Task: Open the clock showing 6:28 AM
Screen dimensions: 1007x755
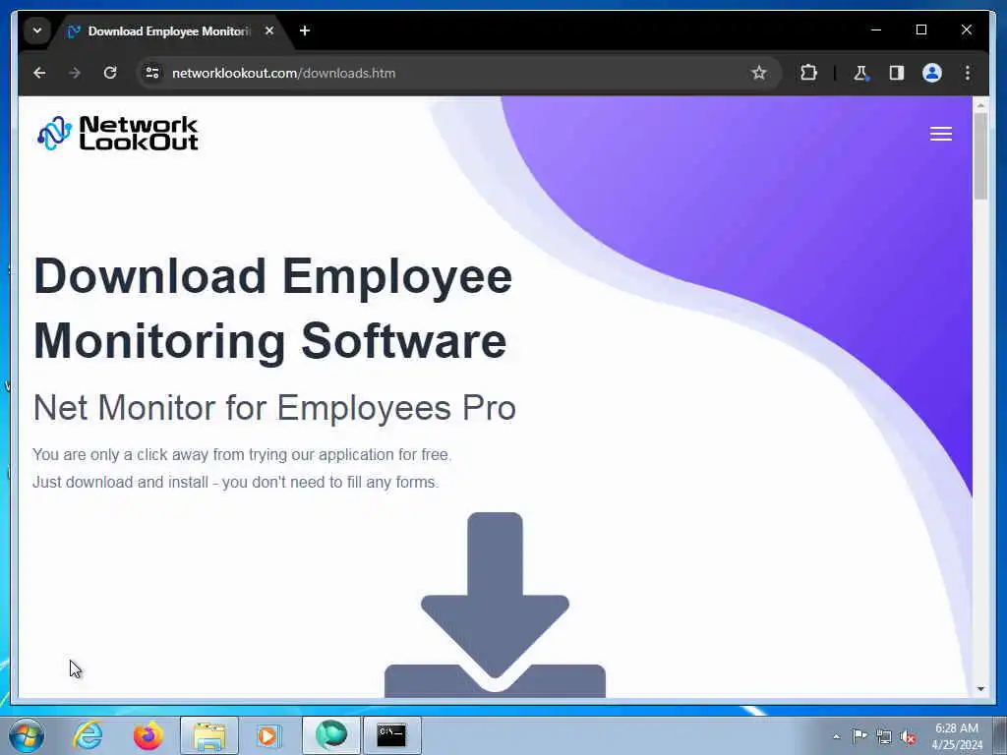Action: [x=957, y=735]
